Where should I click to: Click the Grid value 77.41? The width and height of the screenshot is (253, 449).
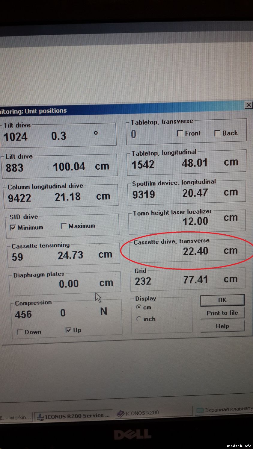point(195,280)
